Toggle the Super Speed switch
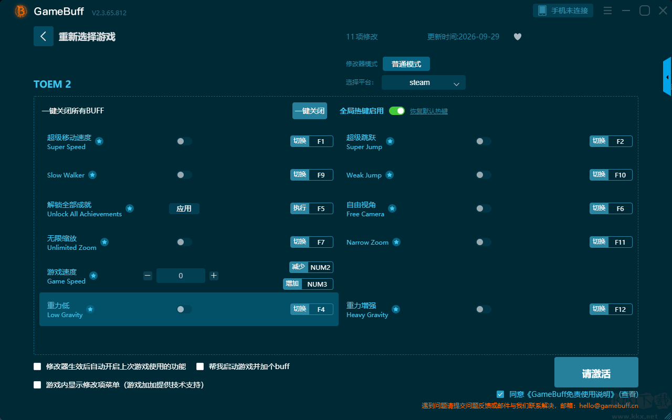The width and height of the screenshot is (672, 420). coord(184,141)
